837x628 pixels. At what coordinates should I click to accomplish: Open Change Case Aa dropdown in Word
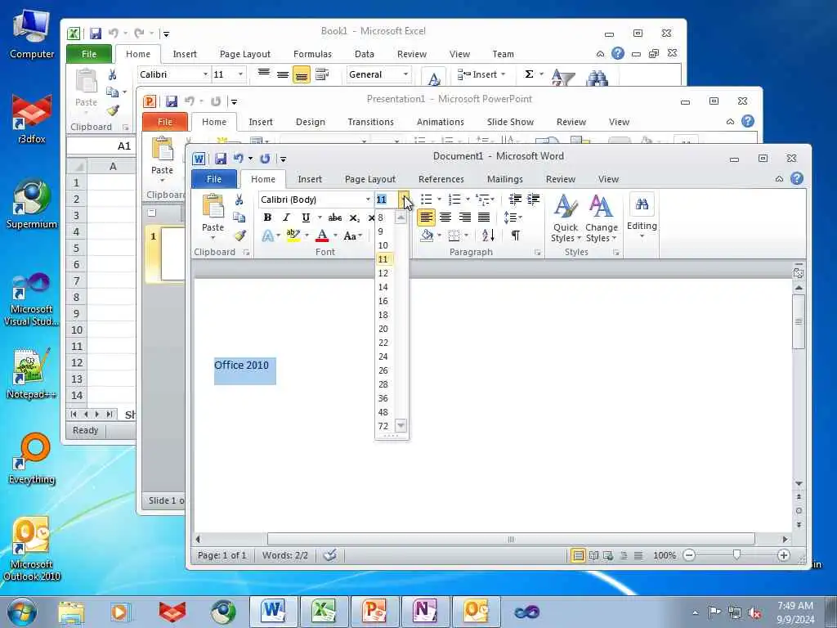coord(352,235)
